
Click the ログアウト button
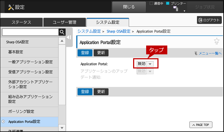[x=209, y=20]
